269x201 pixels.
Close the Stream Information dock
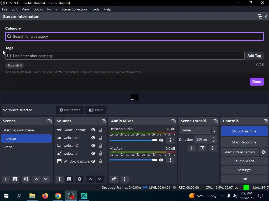pyautogui.click(x=266, y=16)
